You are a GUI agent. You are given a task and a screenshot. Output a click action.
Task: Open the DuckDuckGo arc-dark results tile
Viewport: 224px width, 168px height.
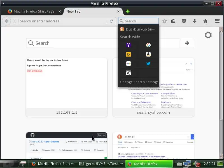153,145
